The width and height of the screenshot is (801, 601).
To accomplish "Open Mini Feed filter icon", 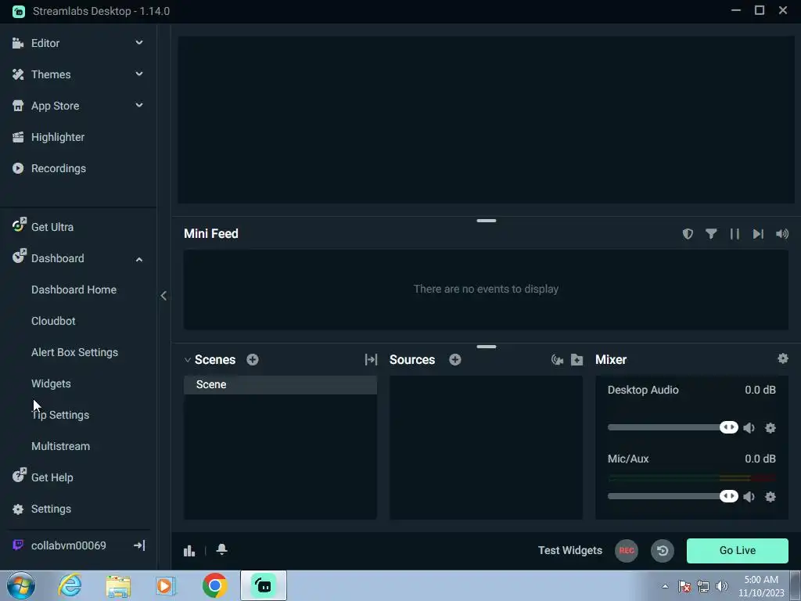I will click(711, 233).
